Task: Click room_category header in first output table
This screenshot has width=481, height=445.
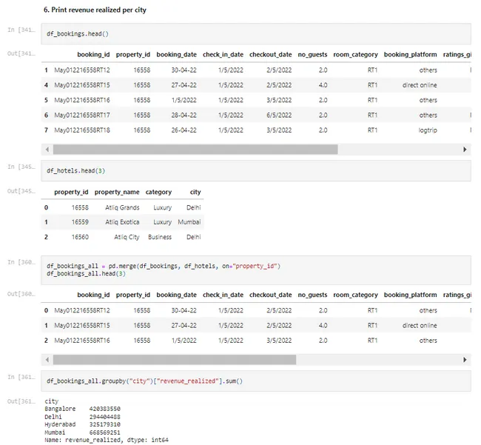Action: coord(355,55)
